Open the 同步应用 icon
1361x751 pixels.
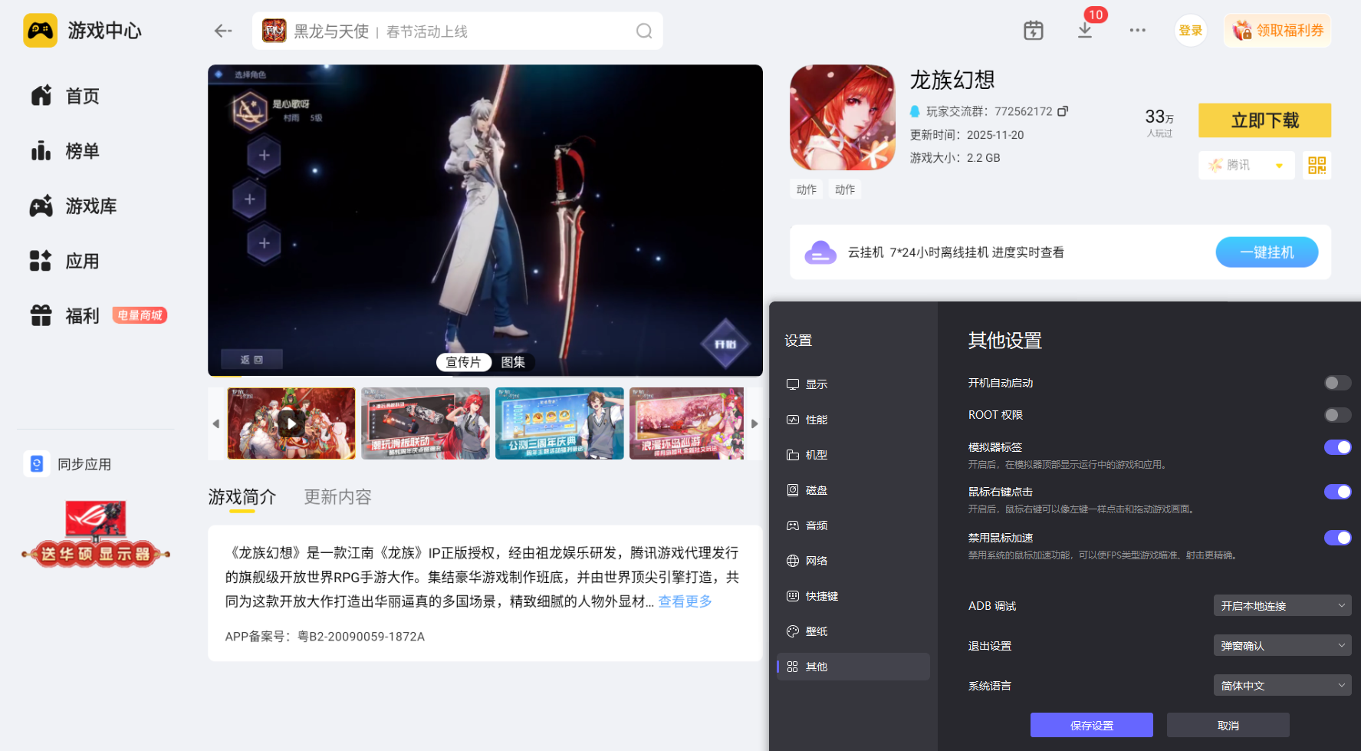click(36, 464)
